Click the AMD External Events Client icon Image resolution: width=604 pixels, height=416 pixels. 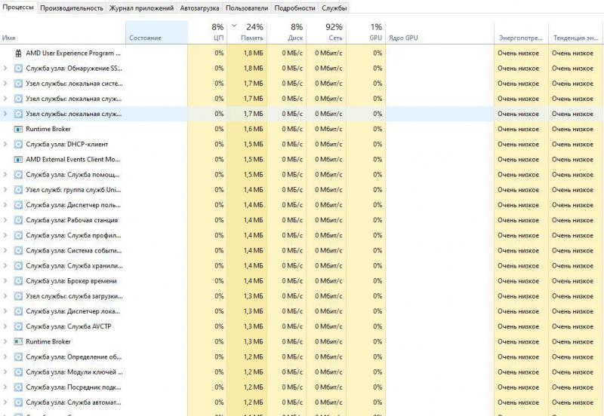[x=19, y=160]
